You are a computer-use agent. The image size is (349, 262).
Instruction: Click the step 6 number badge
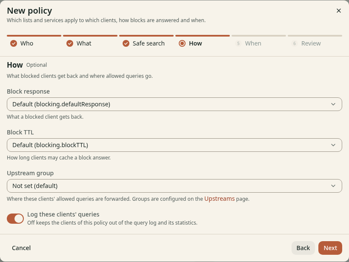pos(295,43)
